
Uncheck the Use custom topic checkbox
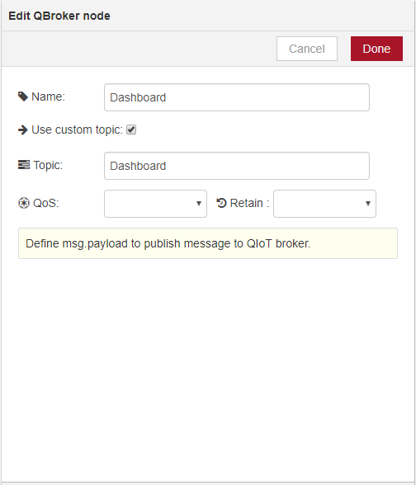[131, 129]
